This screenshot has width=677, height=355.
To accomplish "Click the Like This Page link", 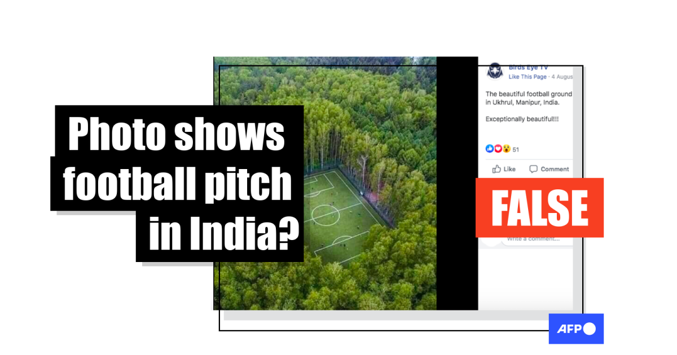I will tap(527, 77).
